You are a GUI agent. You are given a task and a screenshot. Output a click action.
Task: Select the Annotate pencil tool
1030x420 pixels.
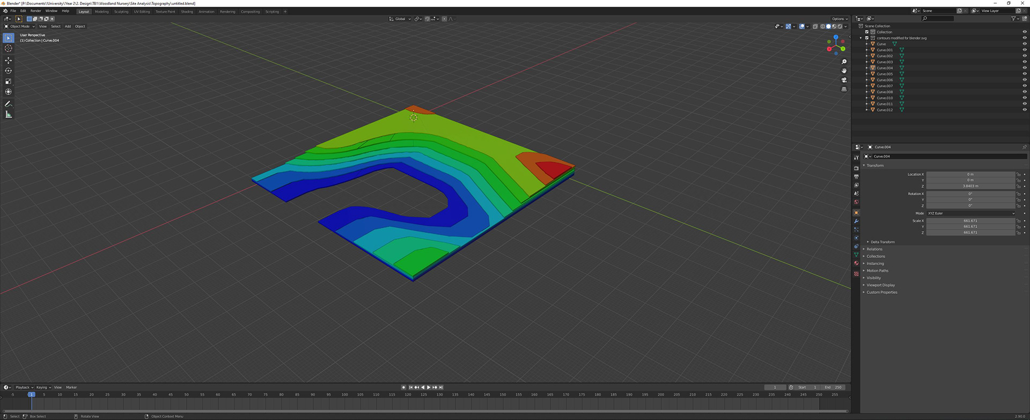pyautogui.click(x=9, y=104)
